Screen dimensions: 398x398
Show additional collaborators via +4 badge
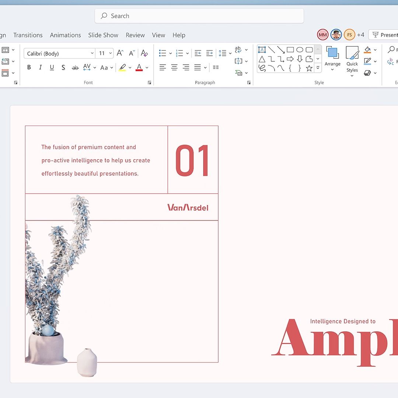click(x=361, y=34)
